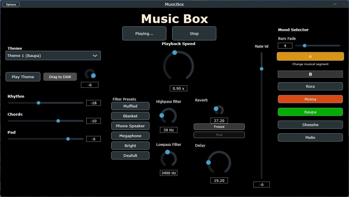Apply the Muffled filter preset
349x197 pixels.
coord(130,106)
